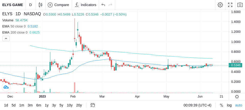Change the D timeframe interval
This screenshot has width=245, height=110.
point(30,5)
